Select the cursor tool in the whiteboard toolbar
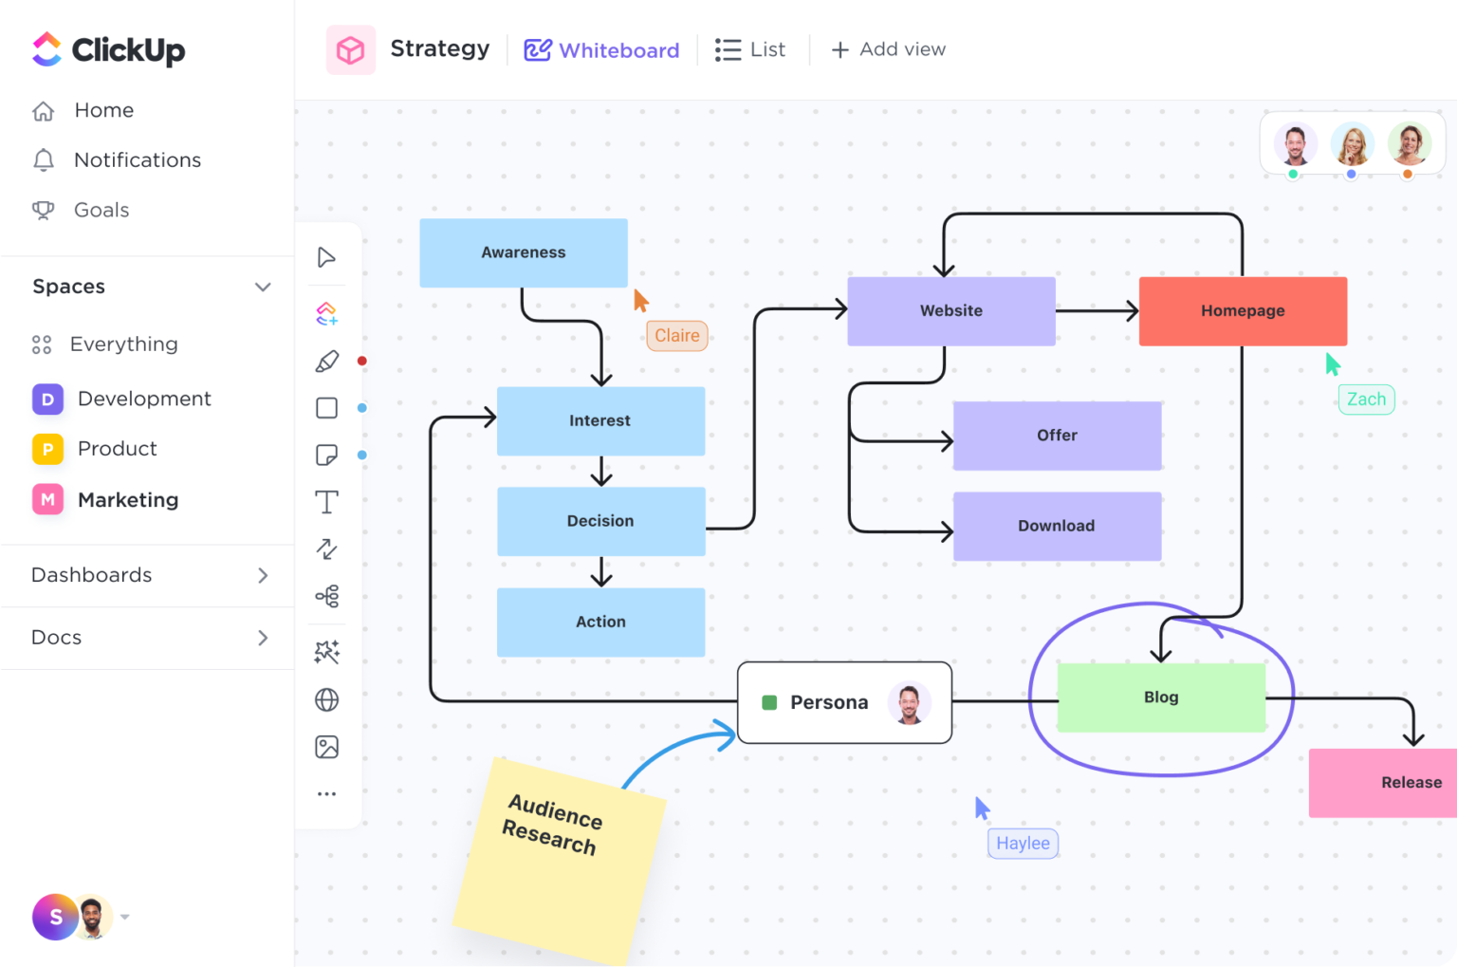 coord(326,256)
